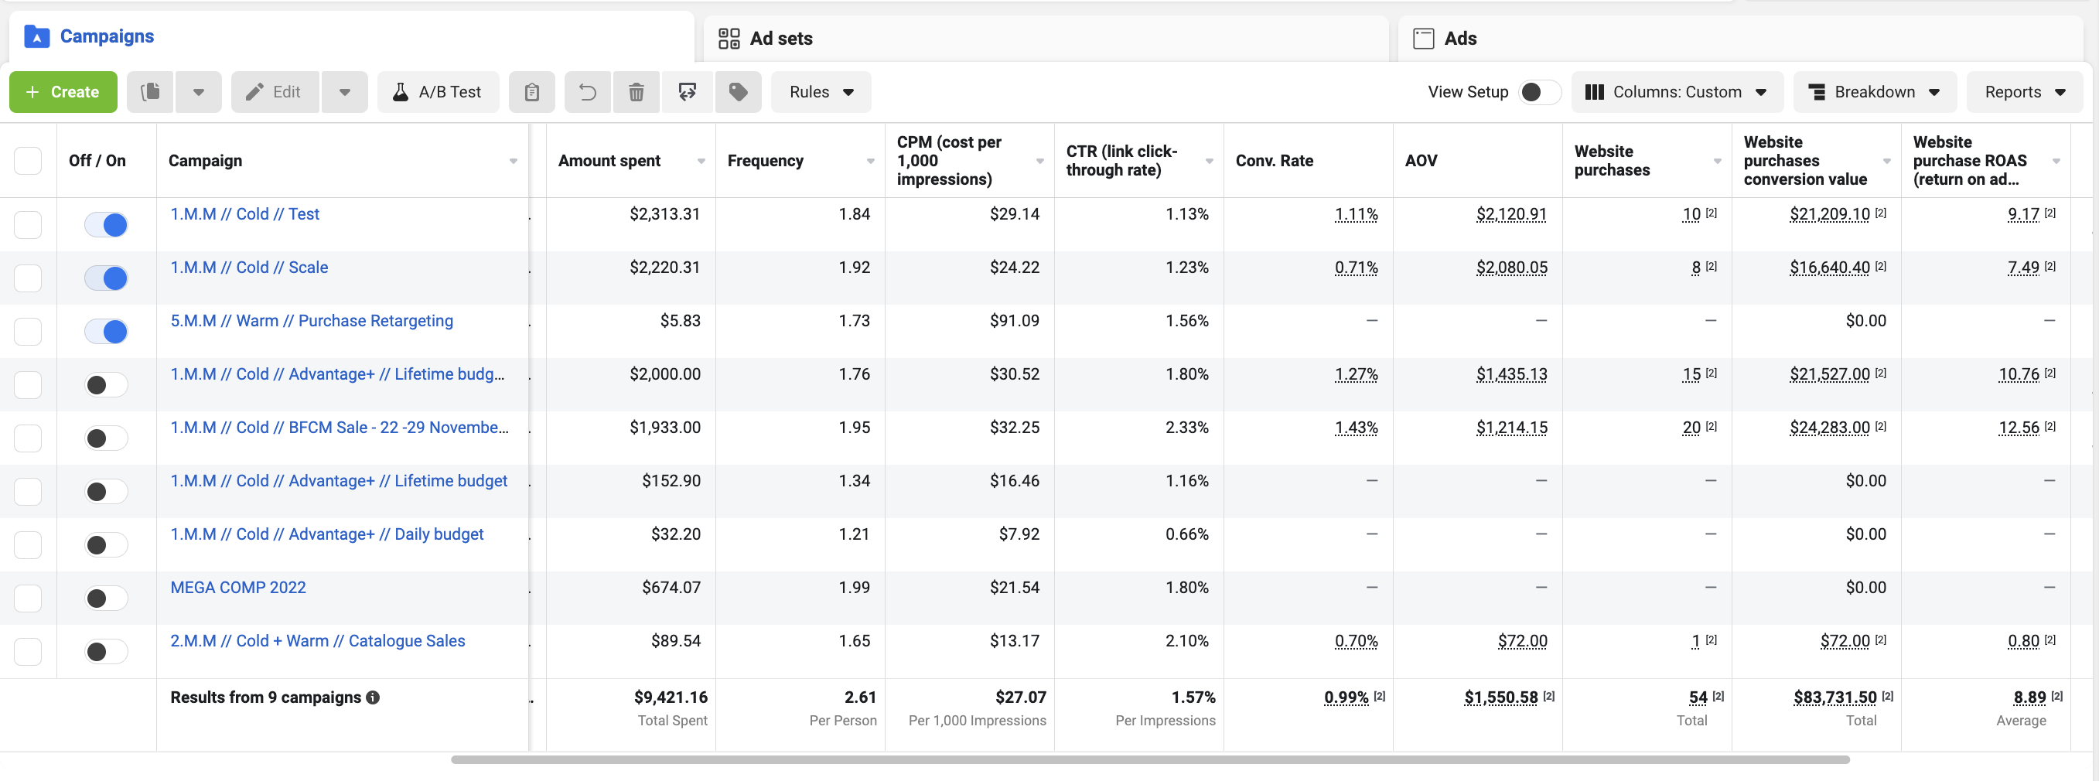2099x781 pixels.
Task: Enable the MEGA COMP 2022 campaign toggle
Action: coord(106,599)
